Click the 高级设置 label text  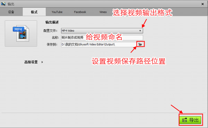tap(31, 62)
